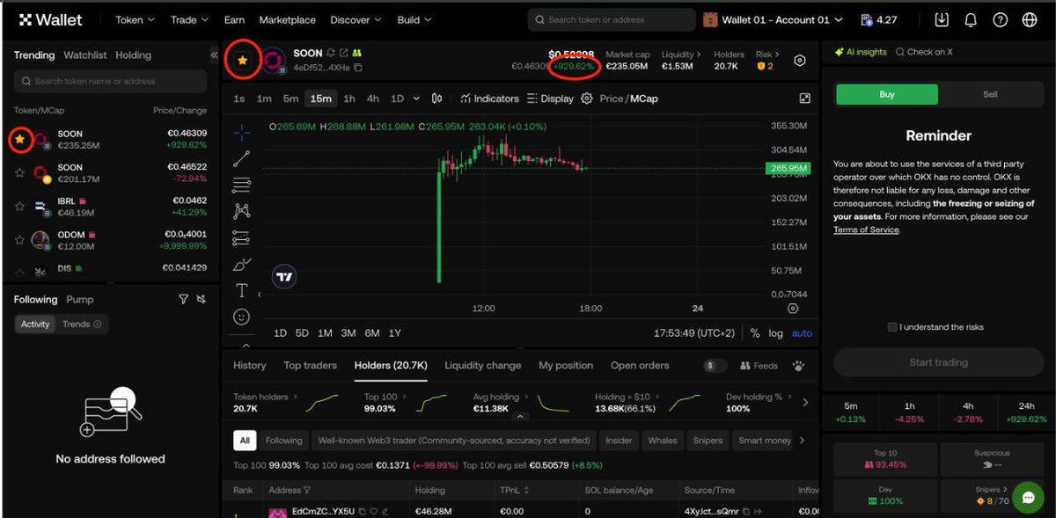The width and height of the screenshot is (1056, 518).
Task: Select the brush drawing tool
Action: click(x=241, y=264)
